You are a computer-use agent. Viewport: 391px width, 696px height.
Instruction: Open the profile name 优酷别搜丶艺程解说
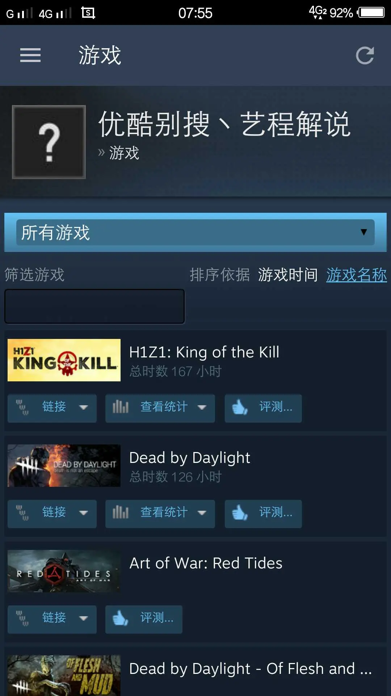[x=225, y=124]
